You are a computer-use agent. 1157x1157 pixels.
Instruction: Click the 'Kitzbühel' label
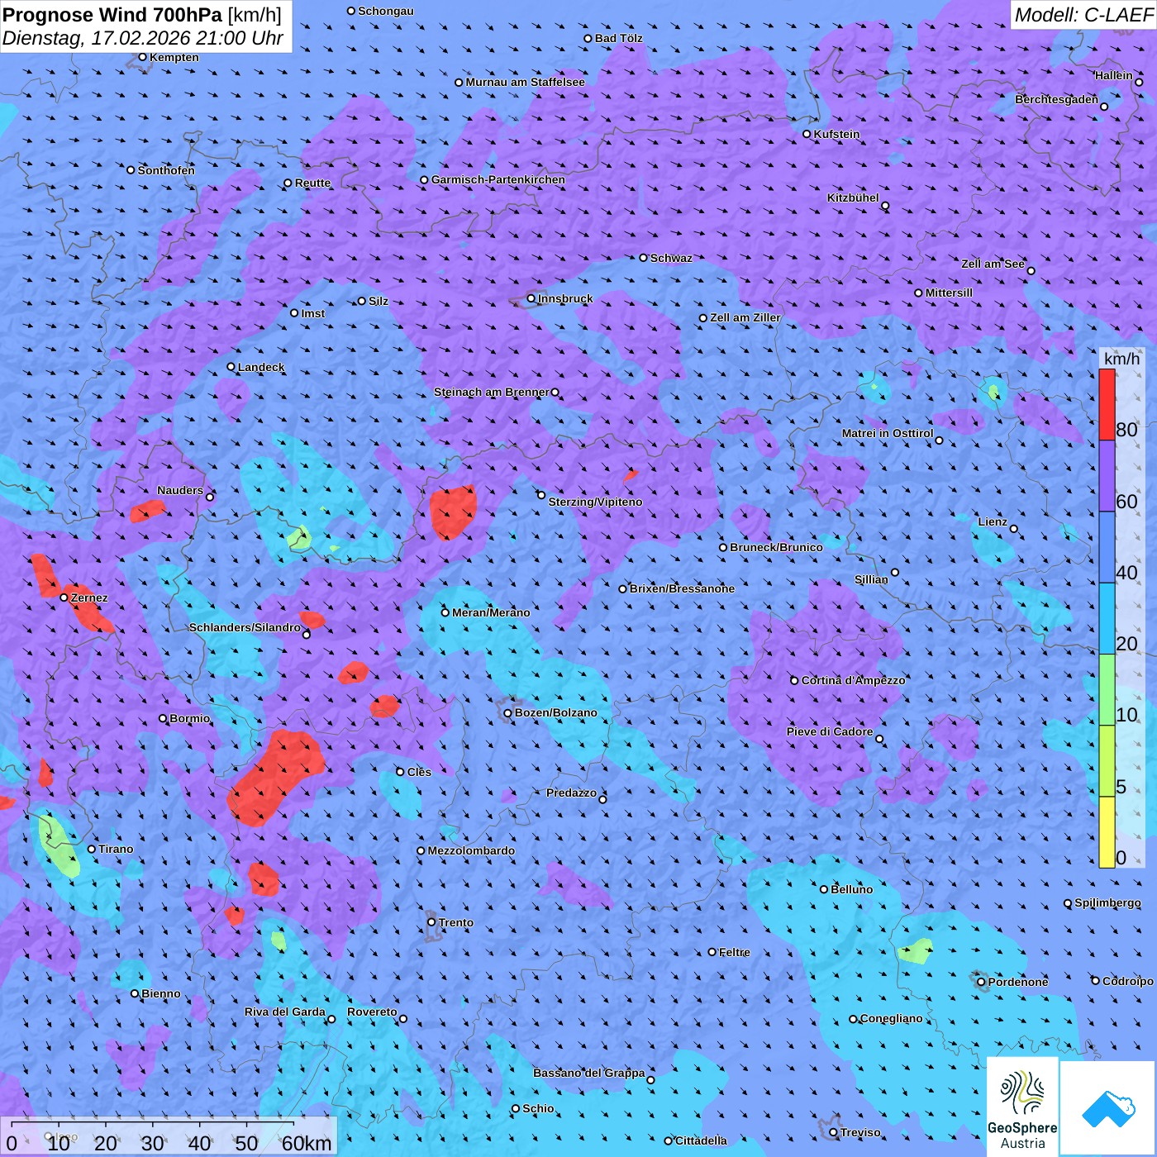coord(853,198)
